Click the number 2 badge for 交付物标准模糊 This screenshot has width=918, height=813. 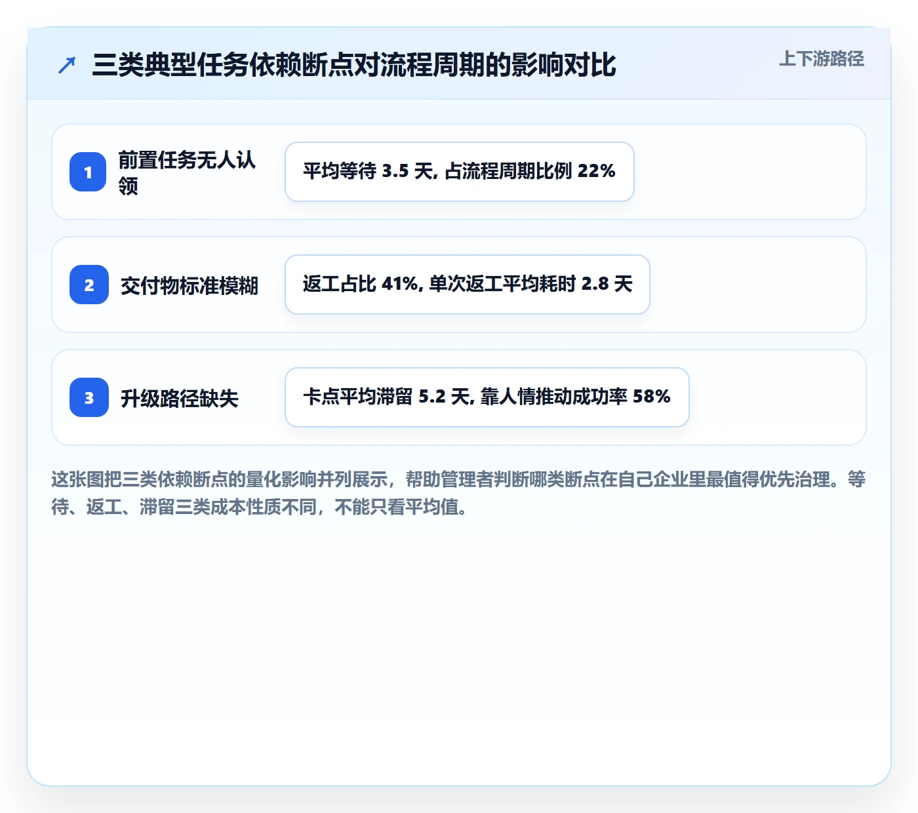tap(89, 285)
